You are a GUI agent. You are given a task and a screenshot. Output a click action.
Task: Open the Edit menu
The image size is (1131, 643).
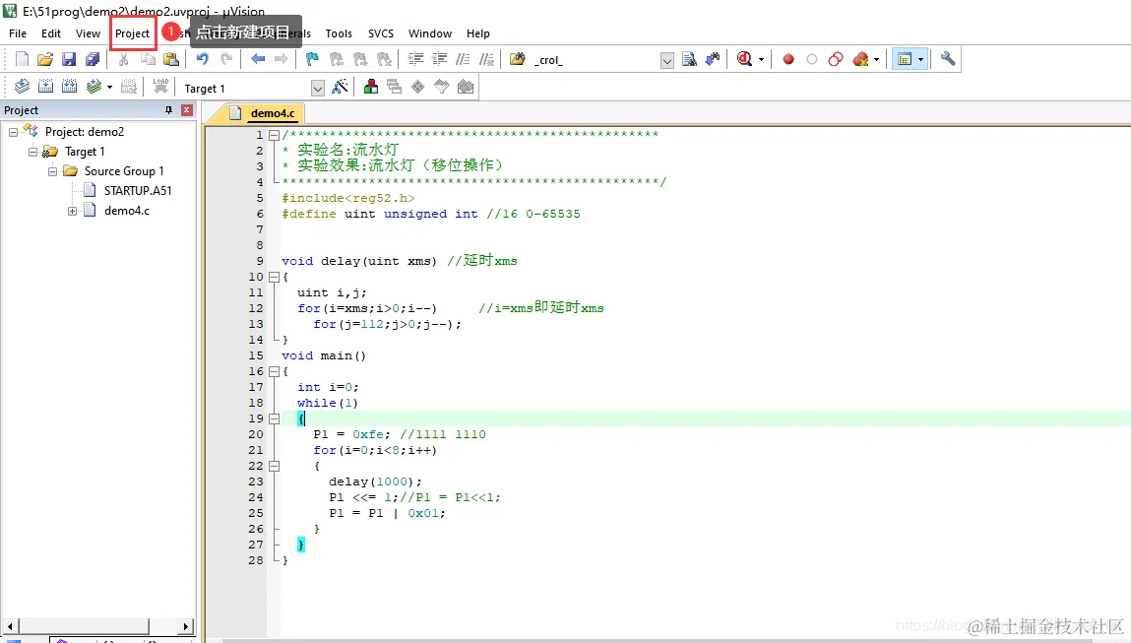pos(50,33)
